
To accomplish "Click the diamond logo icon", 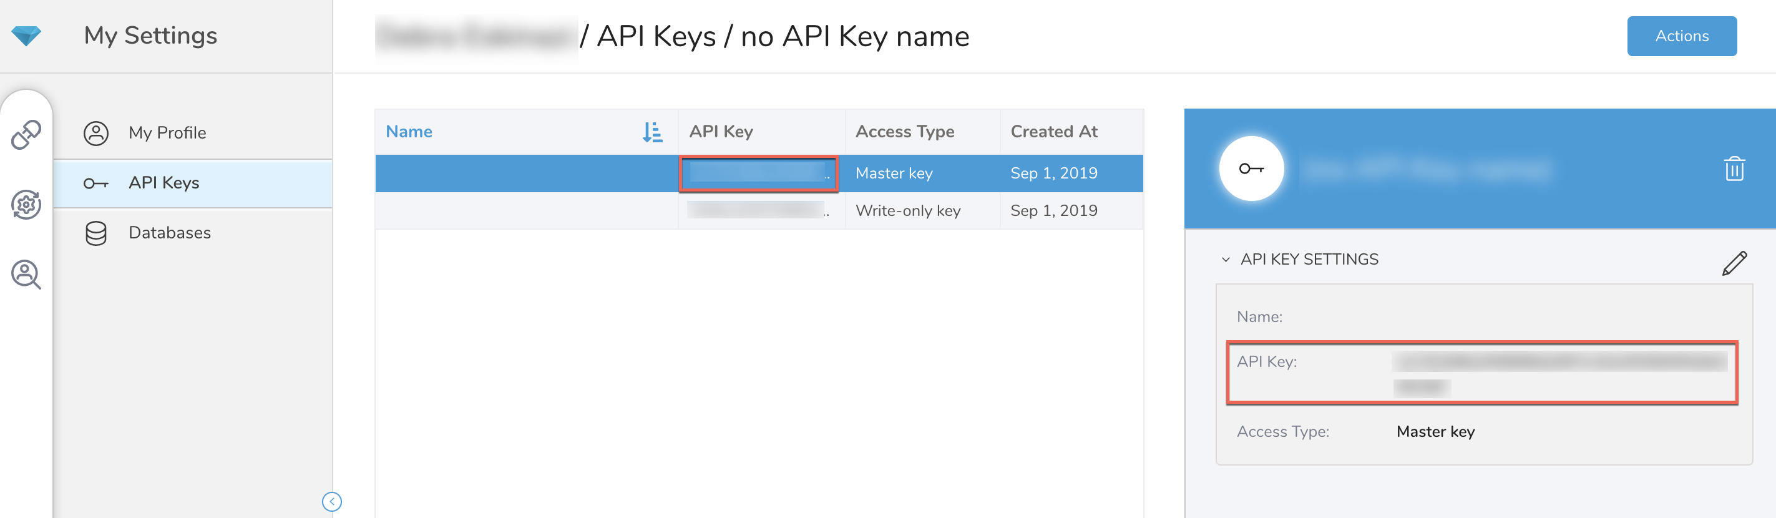I will tap(26, 35).
